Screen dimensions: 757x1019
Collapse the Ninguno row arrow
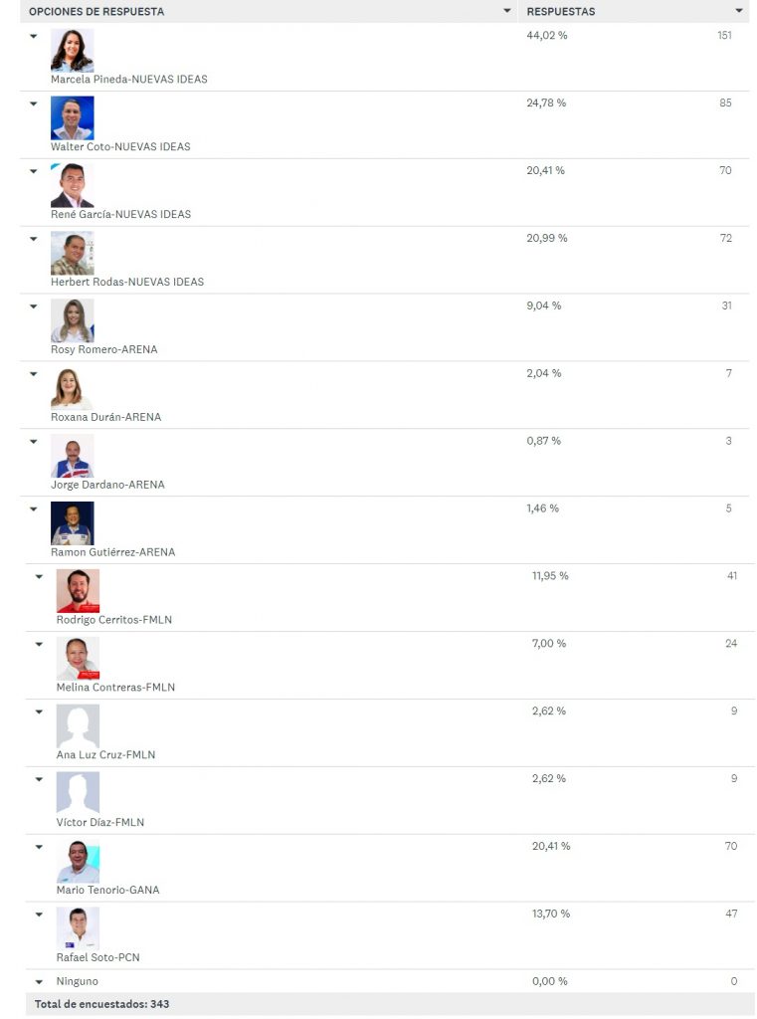click(39, 982)
